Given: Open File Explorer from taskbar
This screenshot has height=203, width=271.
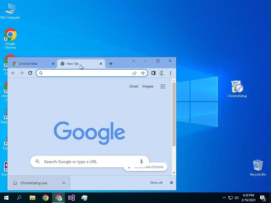Looking at the screenshot, I should 32,198.
